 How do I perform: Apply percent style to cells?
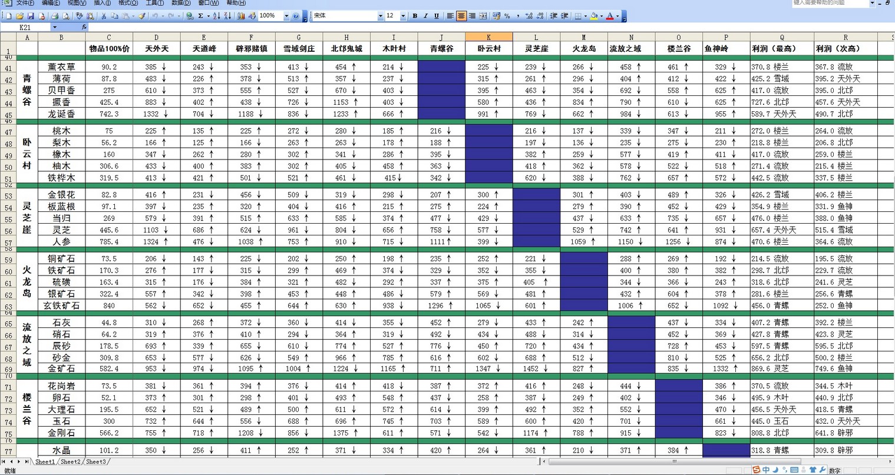(507, 16)
